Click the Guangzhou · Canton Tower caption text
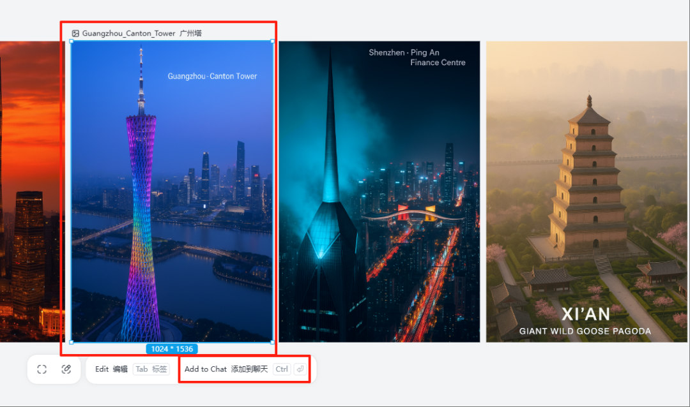Screen dimensions: 690x407 pos(212,76)
